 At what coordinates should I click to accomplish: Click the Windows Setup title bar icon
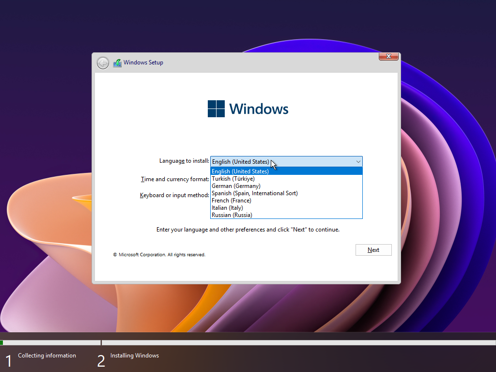click(x=117, y=63)
